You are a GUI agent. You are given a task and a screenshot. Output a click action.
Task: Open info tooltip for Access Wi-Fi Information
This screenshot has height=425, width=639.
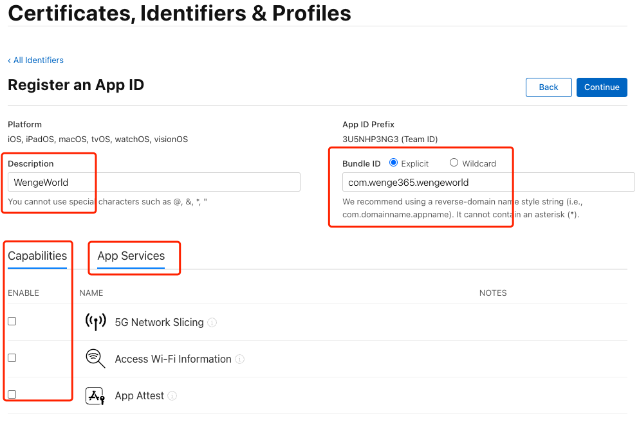click(240, 359)
